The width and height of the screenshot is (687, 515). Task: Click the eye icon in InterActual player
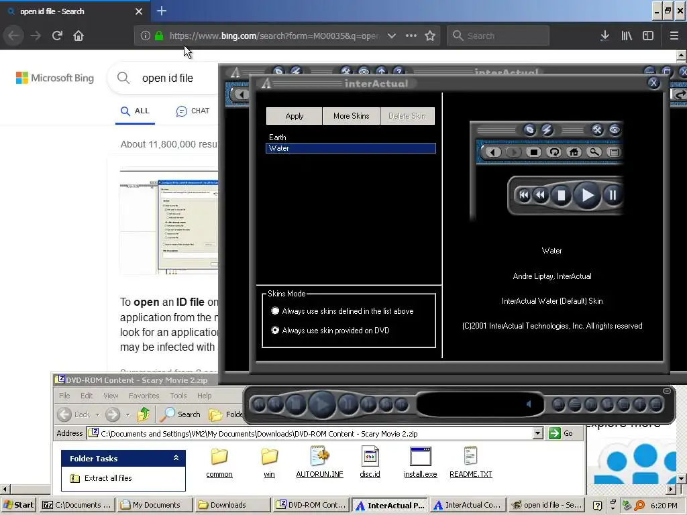coord(364,70)
